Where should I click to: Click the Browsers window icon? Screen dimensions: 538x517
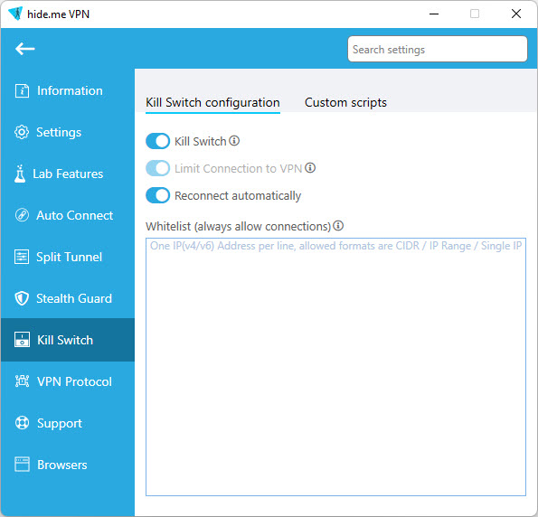(x=22, y=465)
